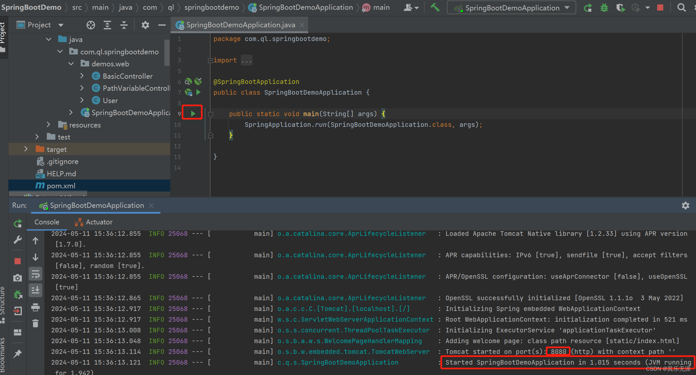The image size is (696, 375).
Task: Expand target folder
Action: pyautogui.click(x=26, y=149)
